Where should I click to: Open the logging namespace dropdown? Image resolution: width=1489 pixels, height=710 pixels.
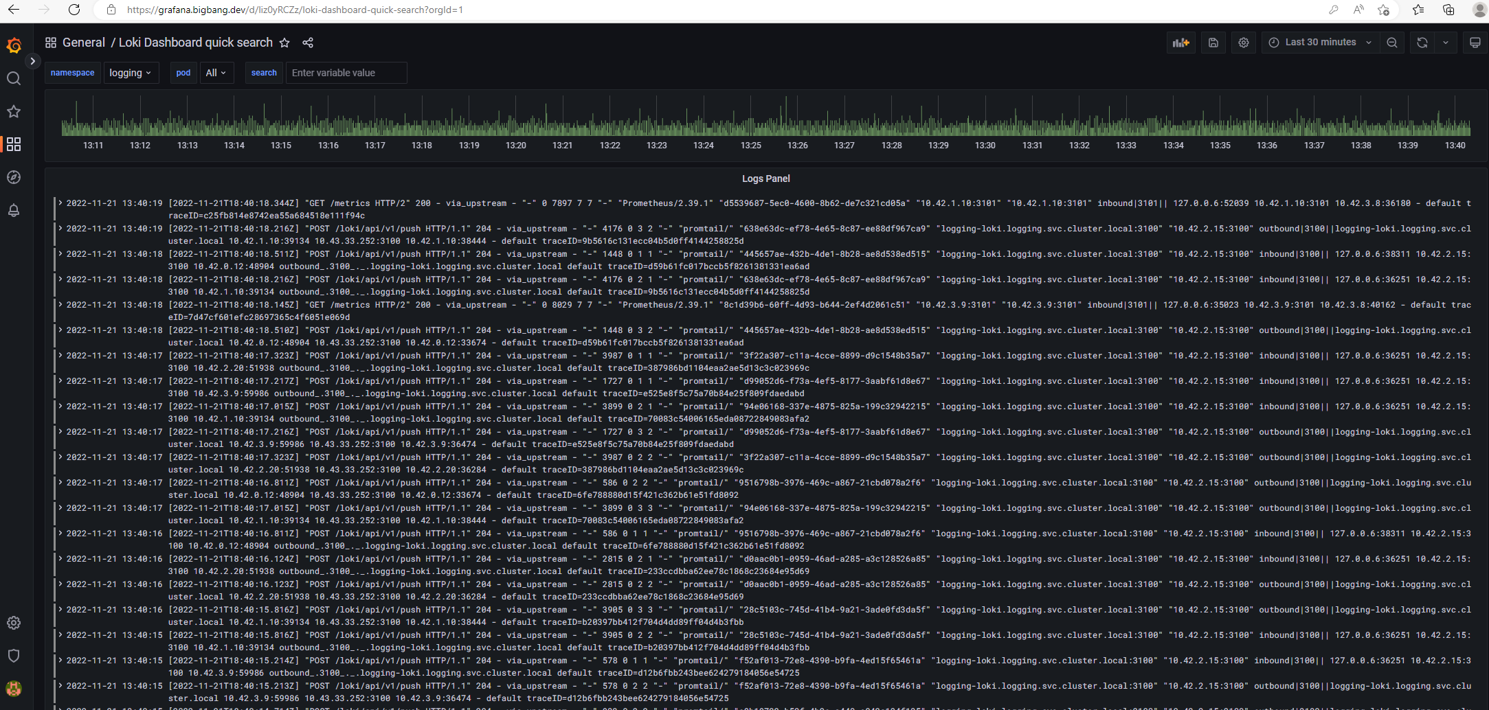[x=131, y=72]
